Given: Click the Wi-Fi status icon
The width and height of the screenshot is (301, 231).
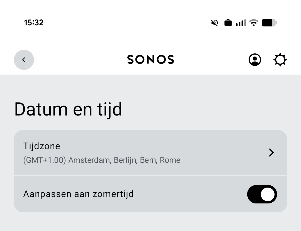Looking at the screenshot, I should (253, 23).
